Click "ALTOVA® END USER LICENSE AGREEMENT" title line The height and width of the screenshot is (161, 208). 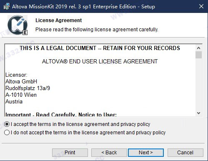(x=100, y=61)
